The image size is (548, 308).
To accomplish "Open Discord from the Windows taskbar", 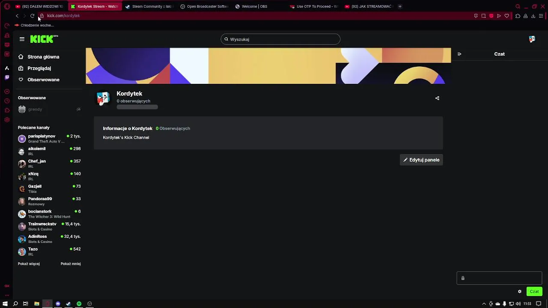I will click(58, 304).
